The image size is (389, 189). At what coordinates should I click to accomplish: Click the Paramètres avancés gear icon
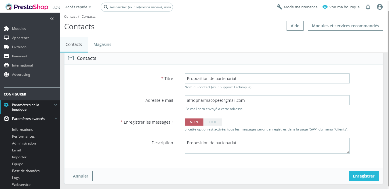[6, 119]
